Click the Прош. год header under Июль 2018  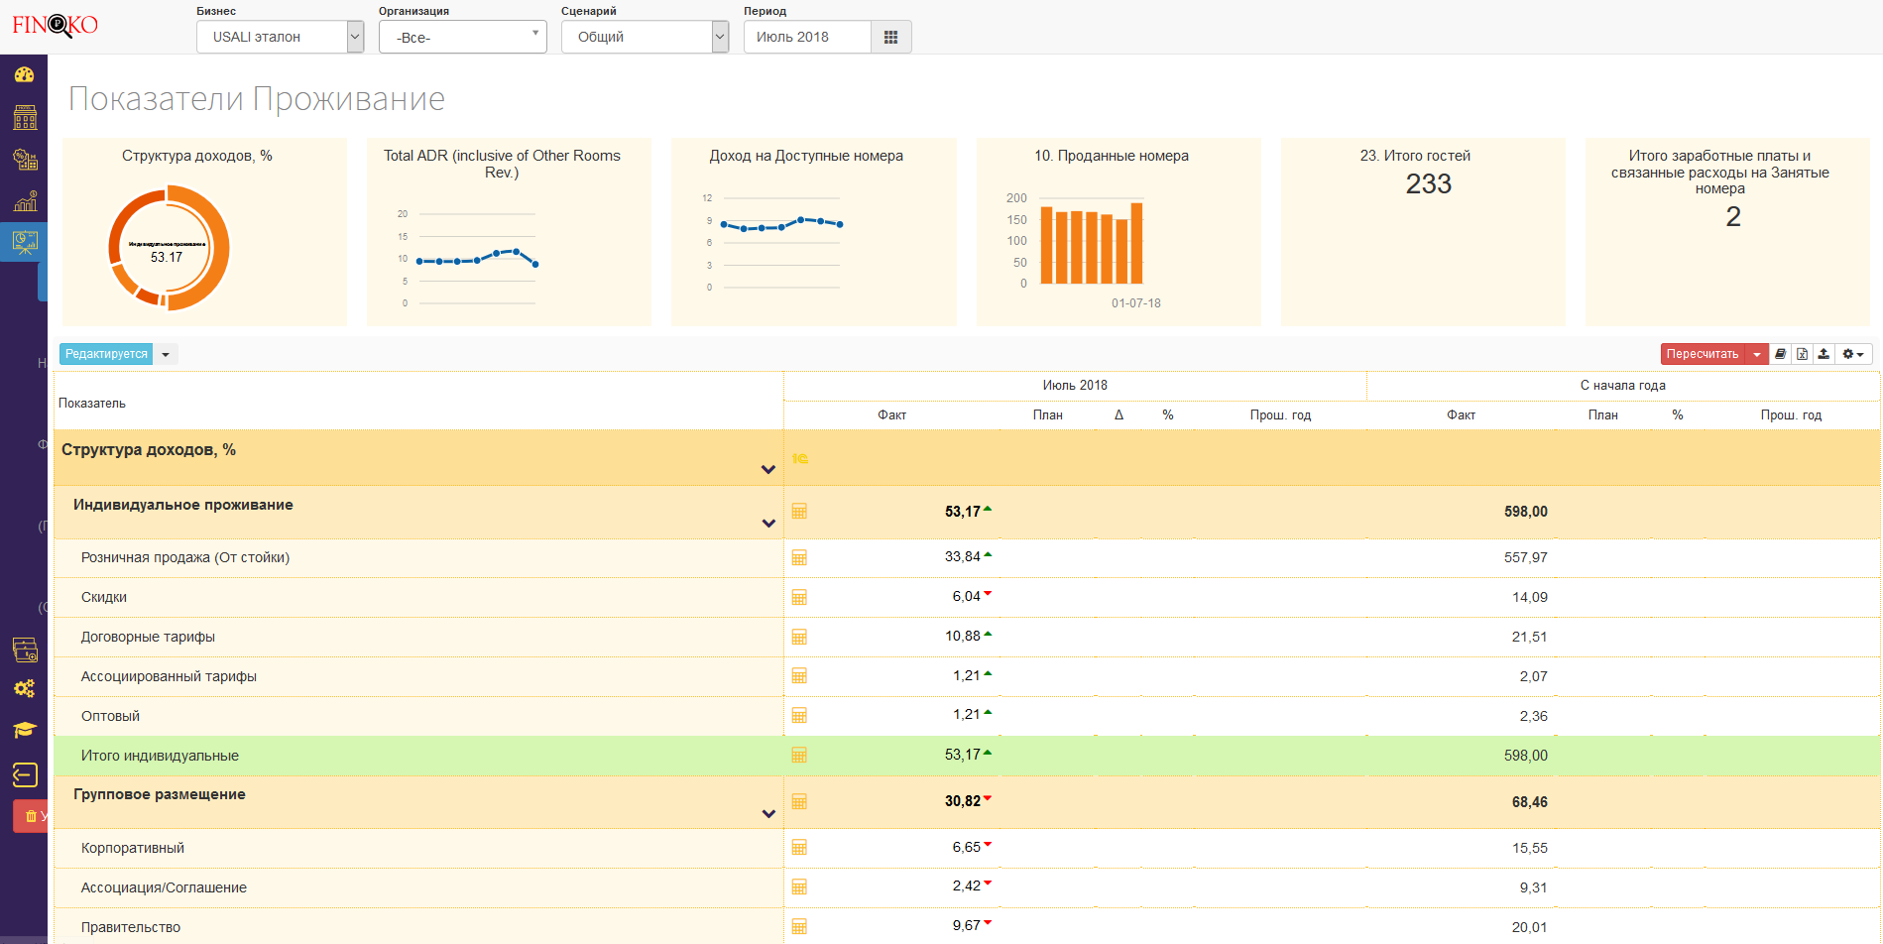[1280, 415]
